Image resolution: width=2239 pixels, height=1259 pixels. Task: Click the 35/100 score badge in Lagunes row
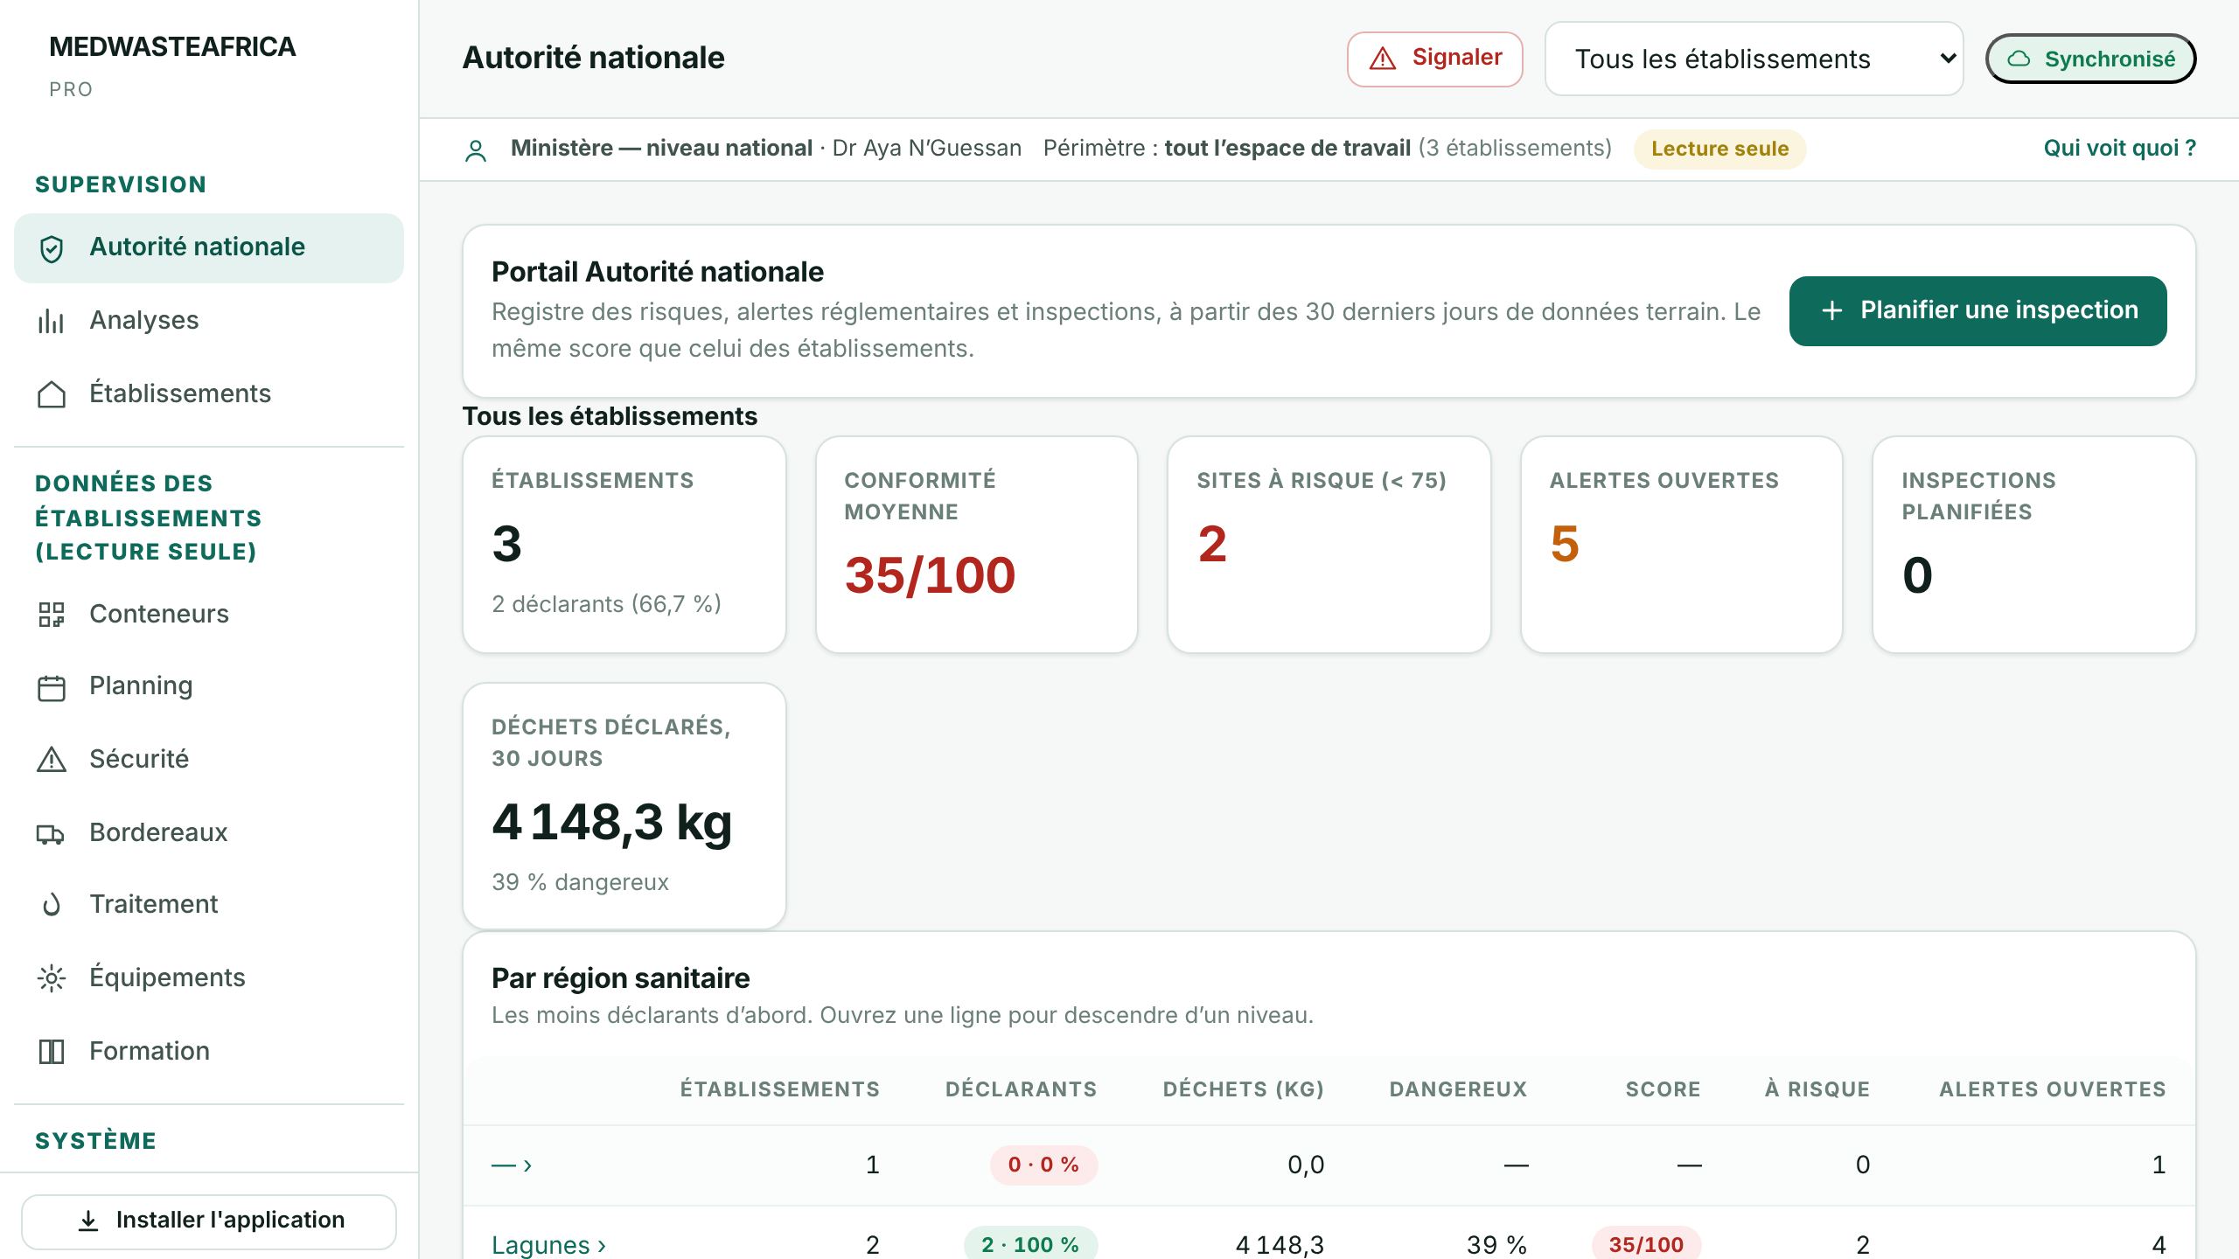[1646, 1244]
